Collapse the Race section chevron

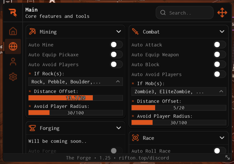pos(222,138)
